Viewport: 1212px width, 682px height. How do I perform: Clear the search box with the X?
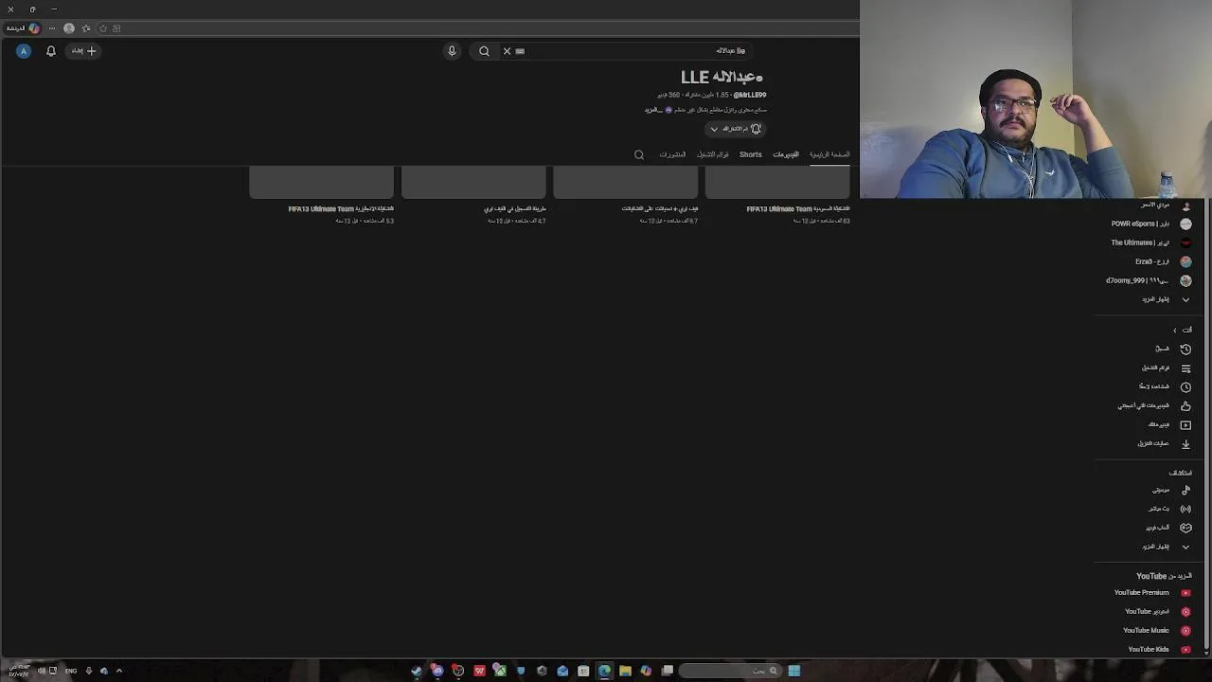point(507,51)
